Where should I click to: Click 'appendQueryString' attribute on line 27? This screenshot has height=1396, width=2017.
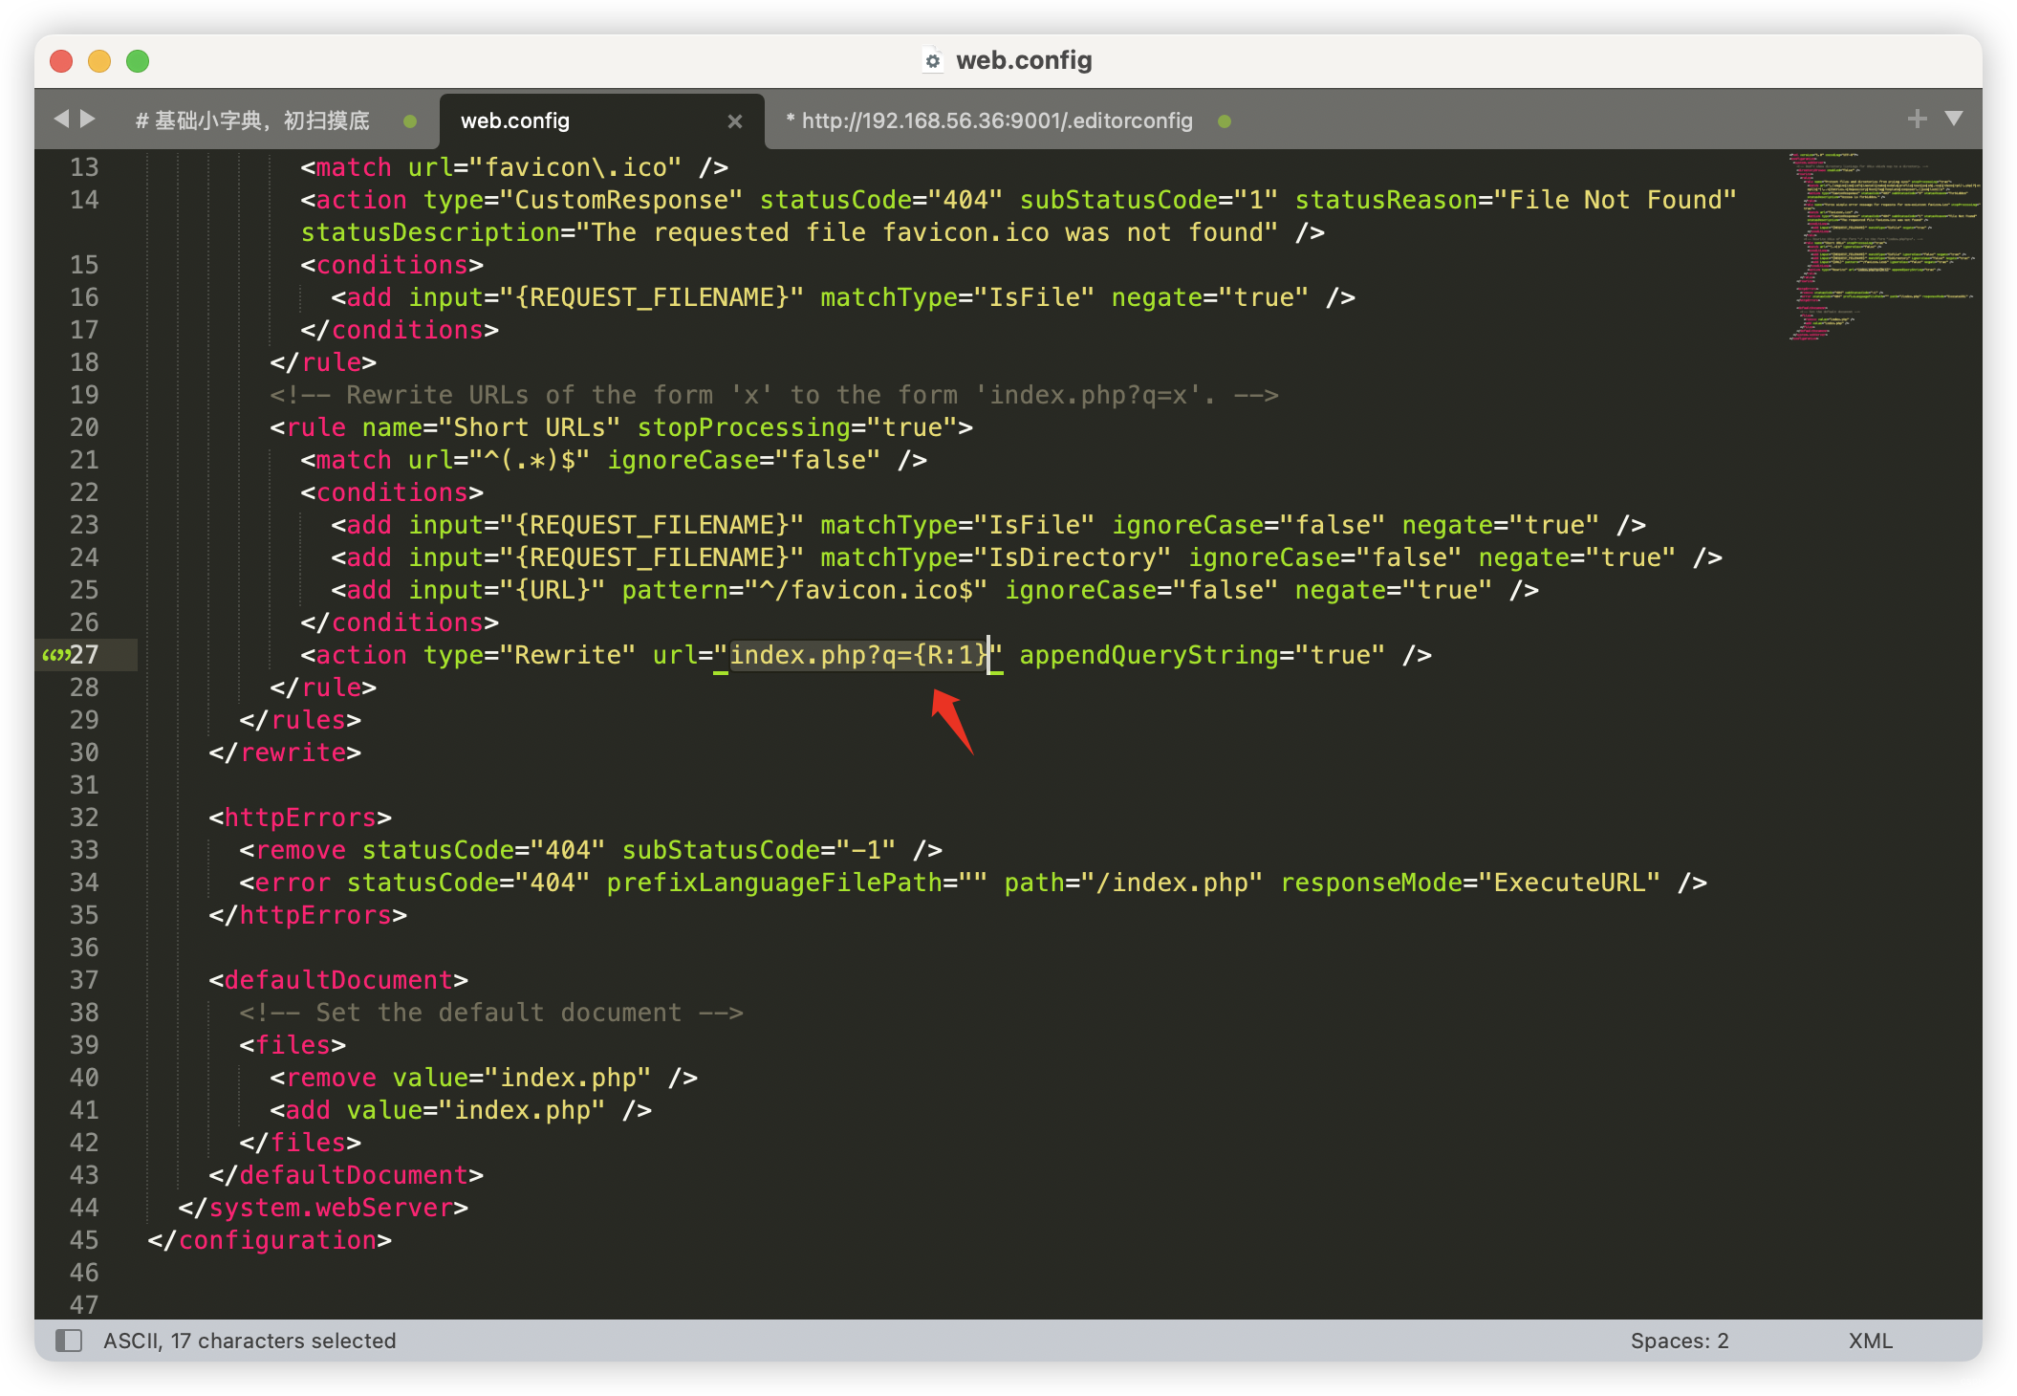pos(1149,655)
